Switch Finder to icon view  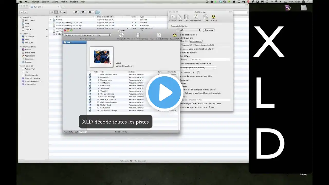[52, 12]
